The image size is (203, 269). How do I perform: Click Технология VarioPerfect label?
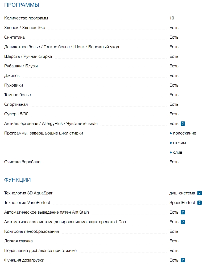tap(27, 203)
